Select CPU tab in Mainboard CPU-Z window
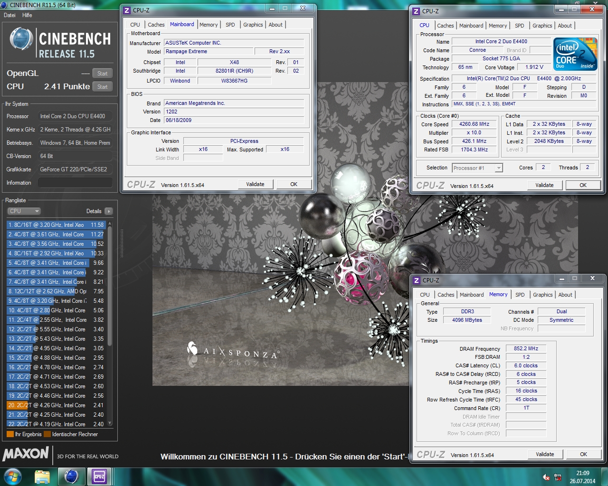This screenshot has width=608, height=486. [x=135, y=25]
